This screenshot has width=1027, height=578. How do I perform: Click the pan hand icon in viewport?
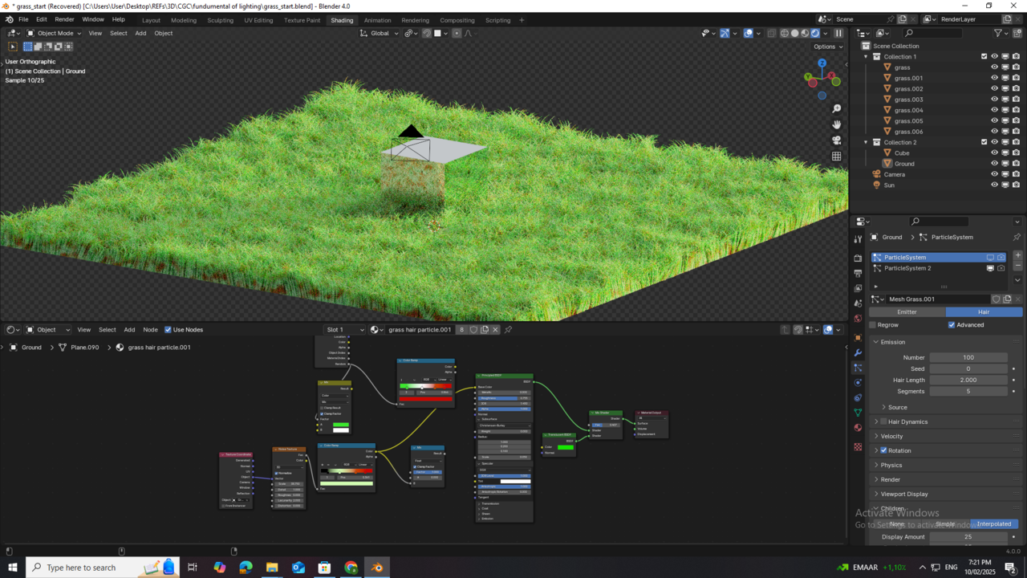point(837,125)
